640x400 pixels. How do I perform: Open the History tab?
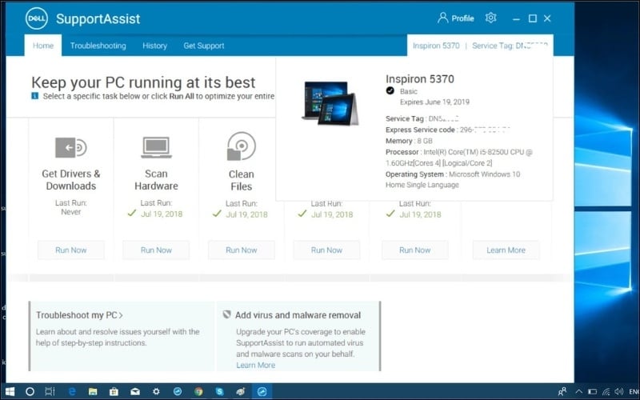pyautogui.click(x=154, y=46)
